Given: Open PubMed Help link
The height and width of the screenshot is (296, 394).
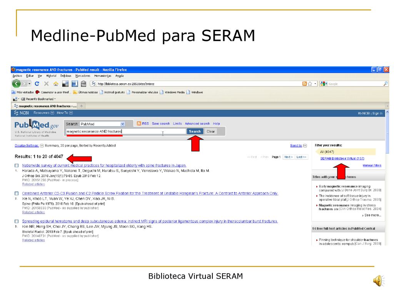Looking at the screenshot, I should click(216, 124).
